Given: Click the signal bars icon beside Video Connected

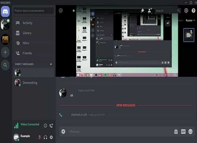Looking at the screenshot, I should pyautogui.click(x=16, y=126).
